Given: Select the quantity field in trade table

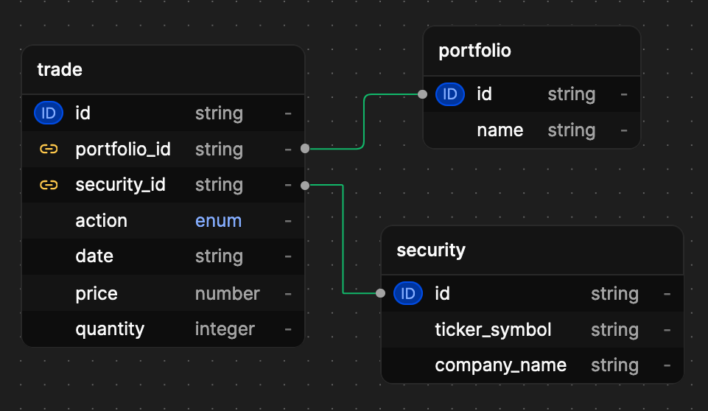Looking at the screenshot, I should click(110, 329).
